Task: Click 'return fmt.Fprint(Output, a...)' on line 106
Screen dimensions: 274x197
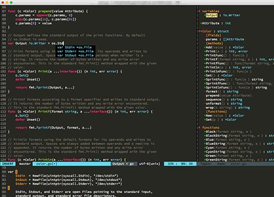Action: (45, 88)
